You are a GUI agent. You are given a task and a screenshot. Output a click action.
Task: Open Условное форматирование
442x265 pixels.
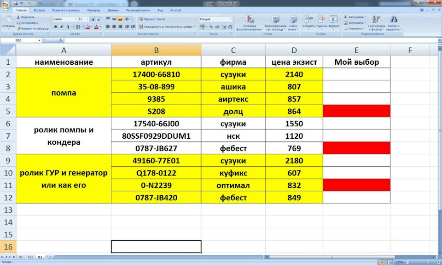pyautogui.click(x=250, y=23)
